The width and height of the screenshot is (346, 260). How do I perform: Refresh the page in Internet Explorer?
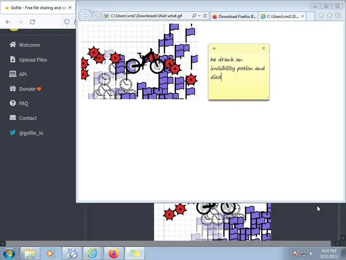(x=205, y=16)
